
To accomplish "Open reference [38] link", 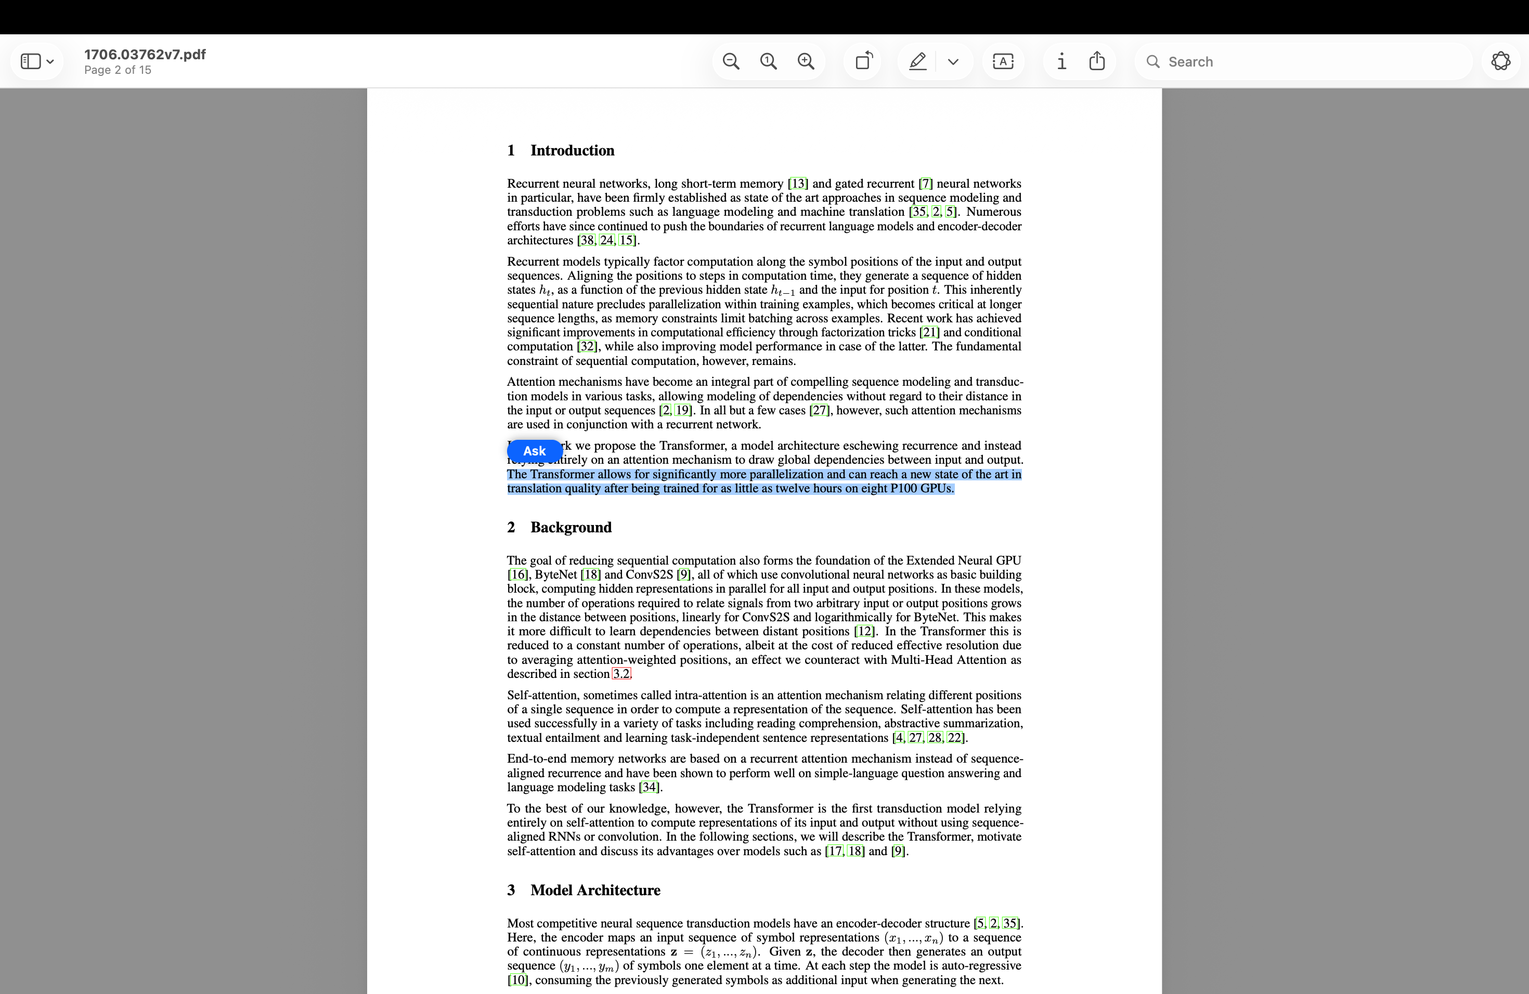I will 587,241.
